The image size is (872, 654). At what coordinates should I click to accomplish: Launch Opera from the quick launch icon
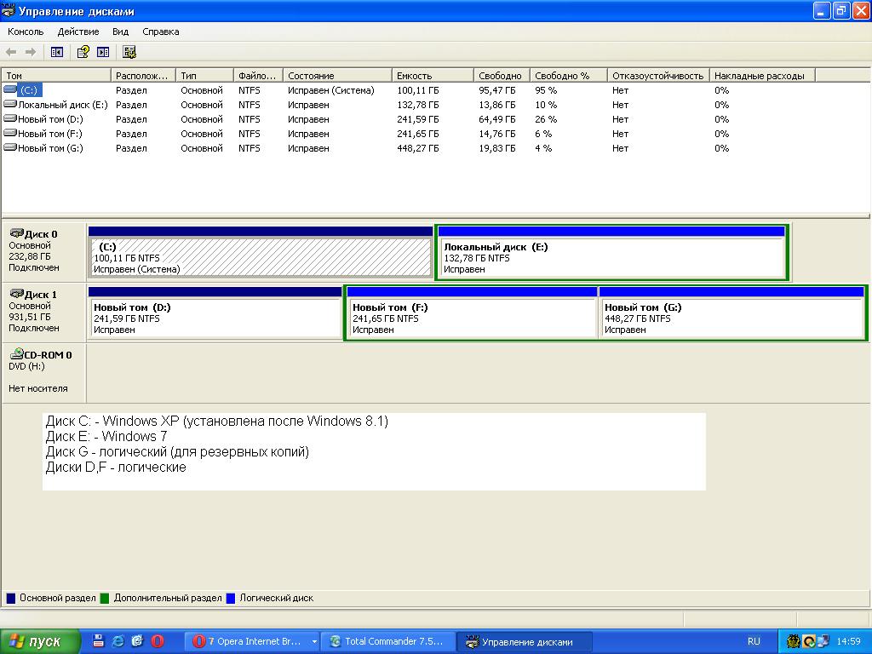(158, 641)
